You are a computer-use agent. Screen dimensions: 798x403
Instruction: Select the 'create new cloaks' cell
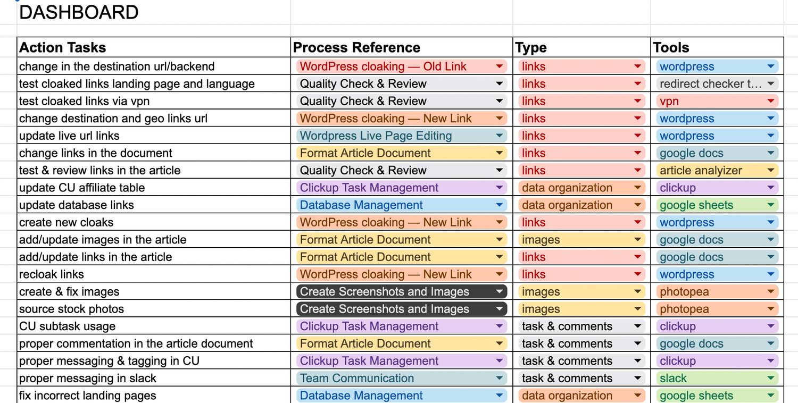pyautogui.click(x=154, y=222)
